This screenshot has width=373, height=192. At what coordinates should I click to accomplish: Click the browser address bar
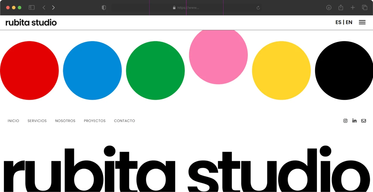tap(186, 8)
